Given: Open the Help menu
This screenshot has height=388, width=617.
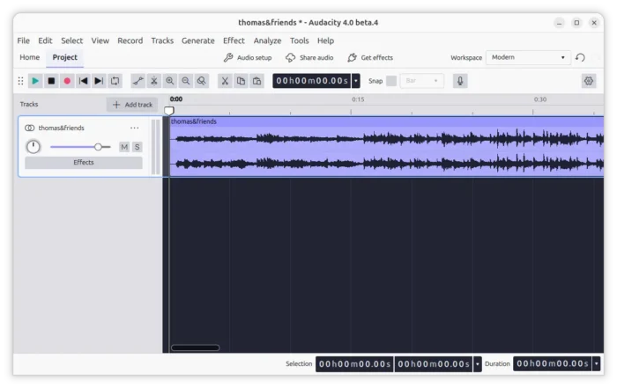Looking at the screenshot, I should point(325,40).
